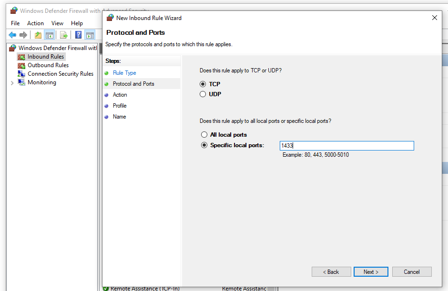Click the Forward arrow toolbar icon
The width and height of the screenshot is (448, 291).
point(23,35)
